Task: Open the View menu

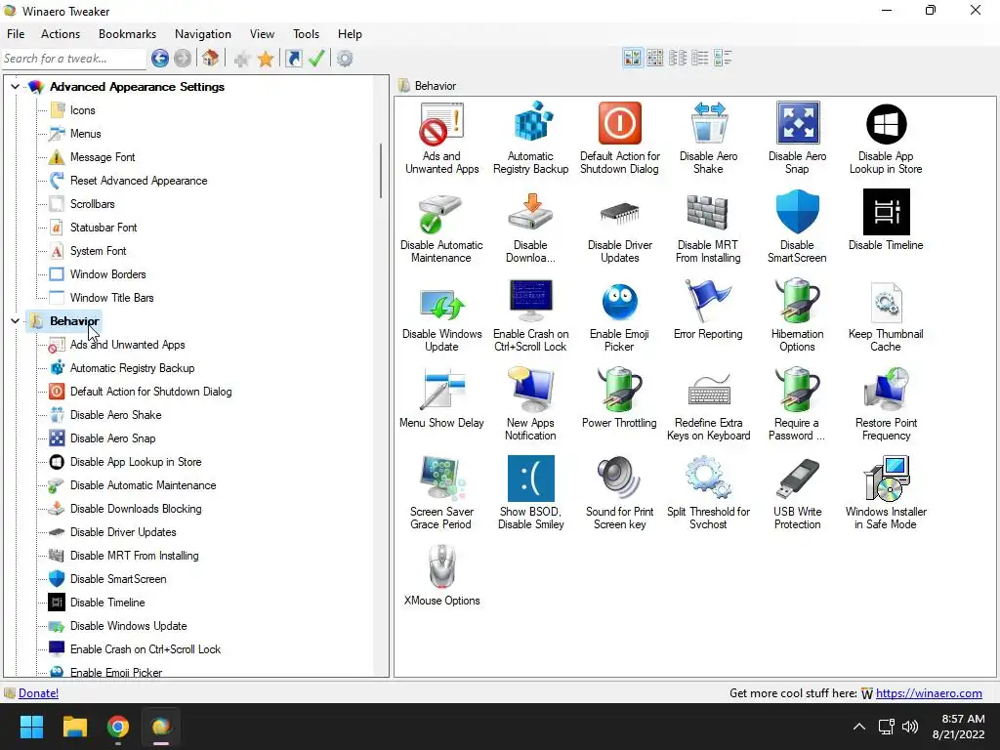Action: tap(262, 34)
